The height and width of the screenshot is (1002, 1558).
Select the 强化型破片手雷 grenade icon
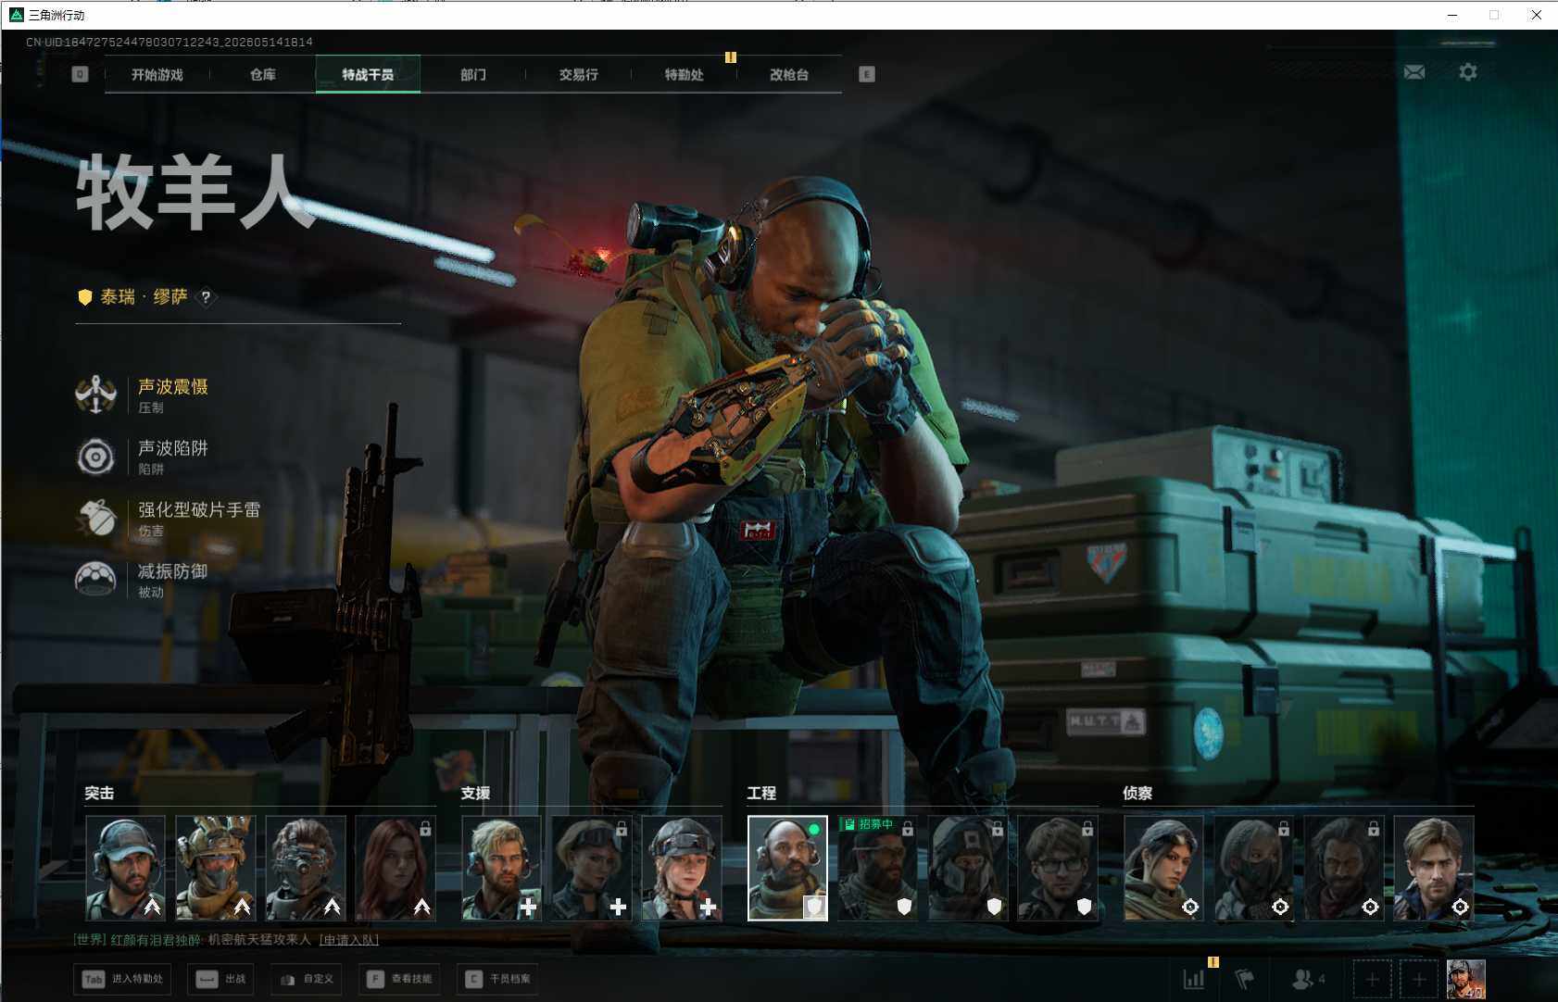(x=95, y=519)
